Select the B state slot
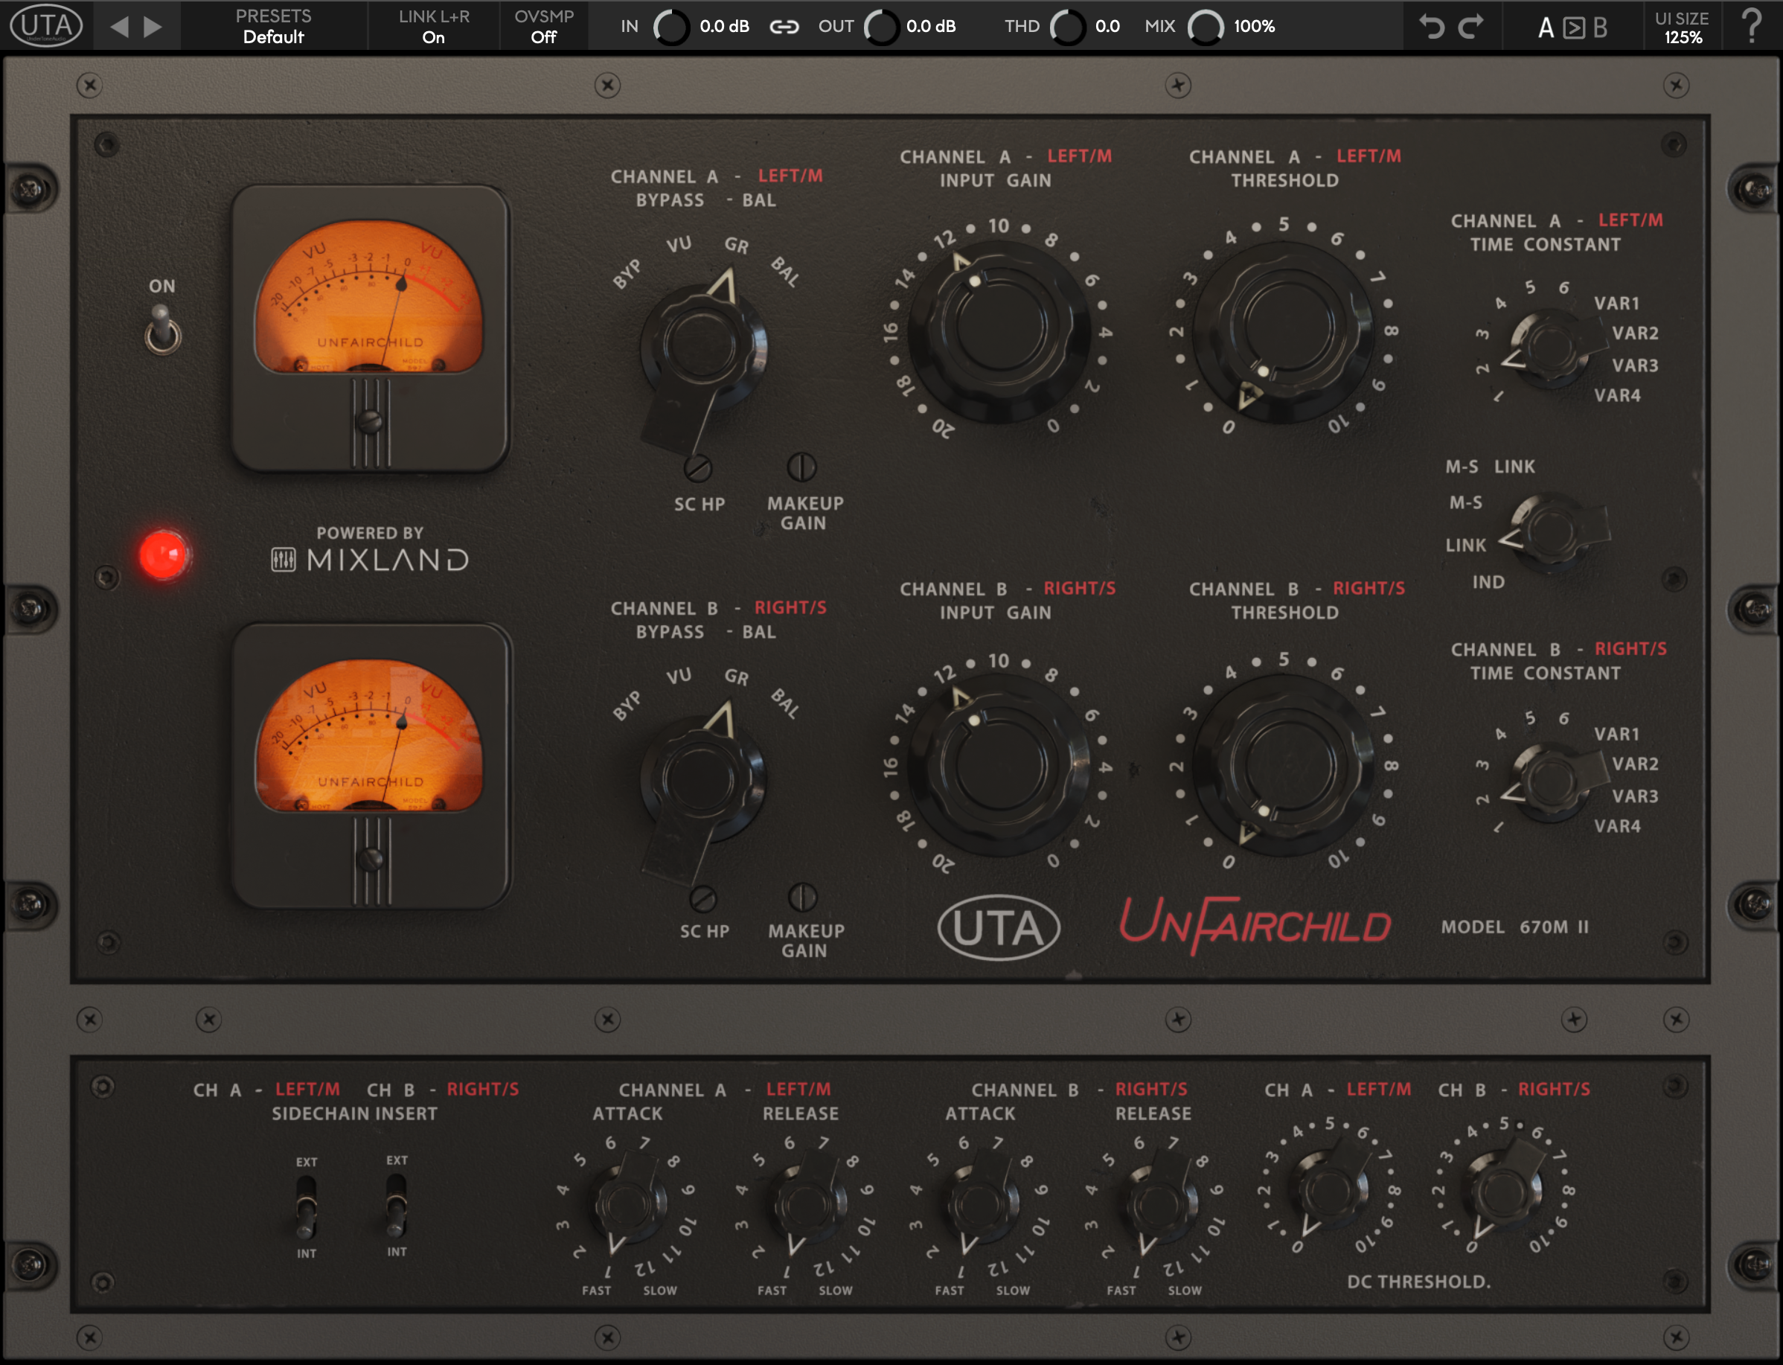 tap(1600, 28)
